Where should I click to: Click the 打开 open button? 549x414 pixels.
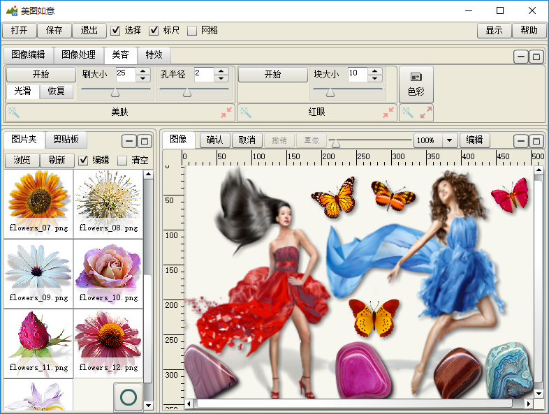20,31
